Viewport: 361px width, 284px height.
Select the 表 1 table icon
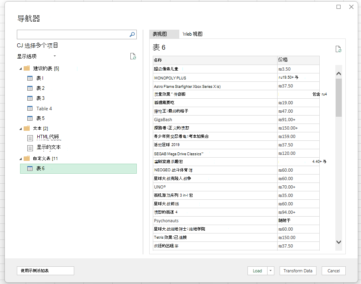30,78
